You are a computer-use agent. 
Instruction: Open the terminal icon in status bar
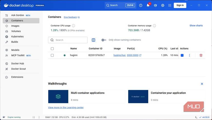[196, 117]
